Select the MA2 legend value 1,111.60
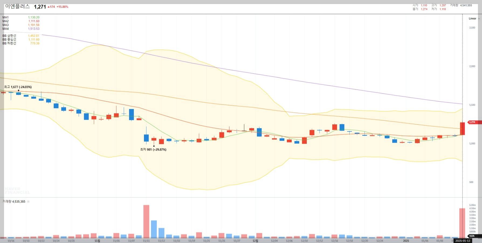 (34, 21)
